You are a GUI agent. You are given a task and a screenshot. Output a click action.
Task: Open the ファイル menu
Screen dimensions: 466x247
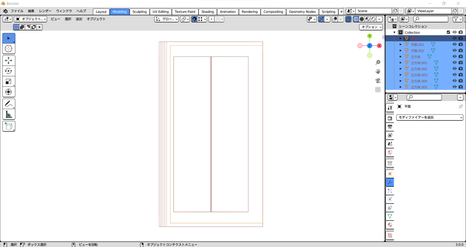point(17,11)
